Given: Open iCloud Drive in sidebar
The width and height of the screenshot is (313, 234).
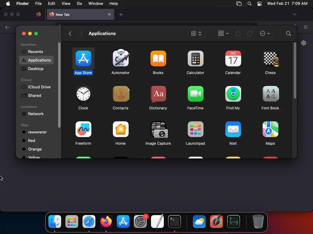Looking at the screenshot, I should 36,87.
